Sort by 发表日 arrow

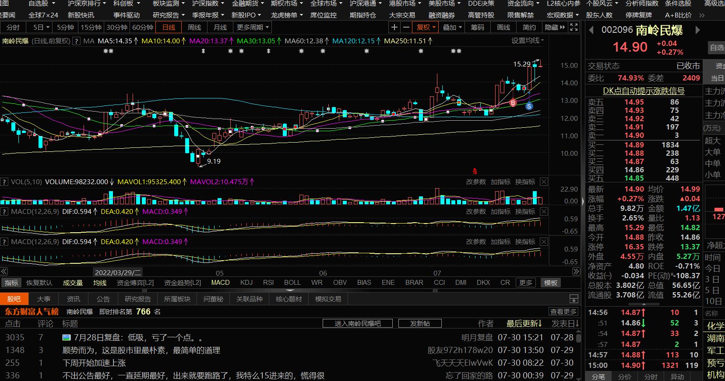click(x=578, y=324)
